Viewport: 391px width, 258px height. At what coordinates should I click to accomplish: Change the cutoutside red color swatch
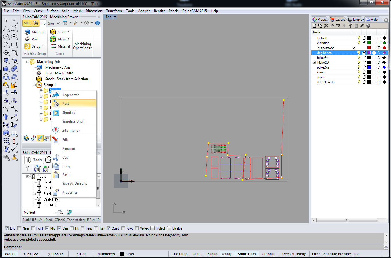pyautogui.click(x=369, y=48)
